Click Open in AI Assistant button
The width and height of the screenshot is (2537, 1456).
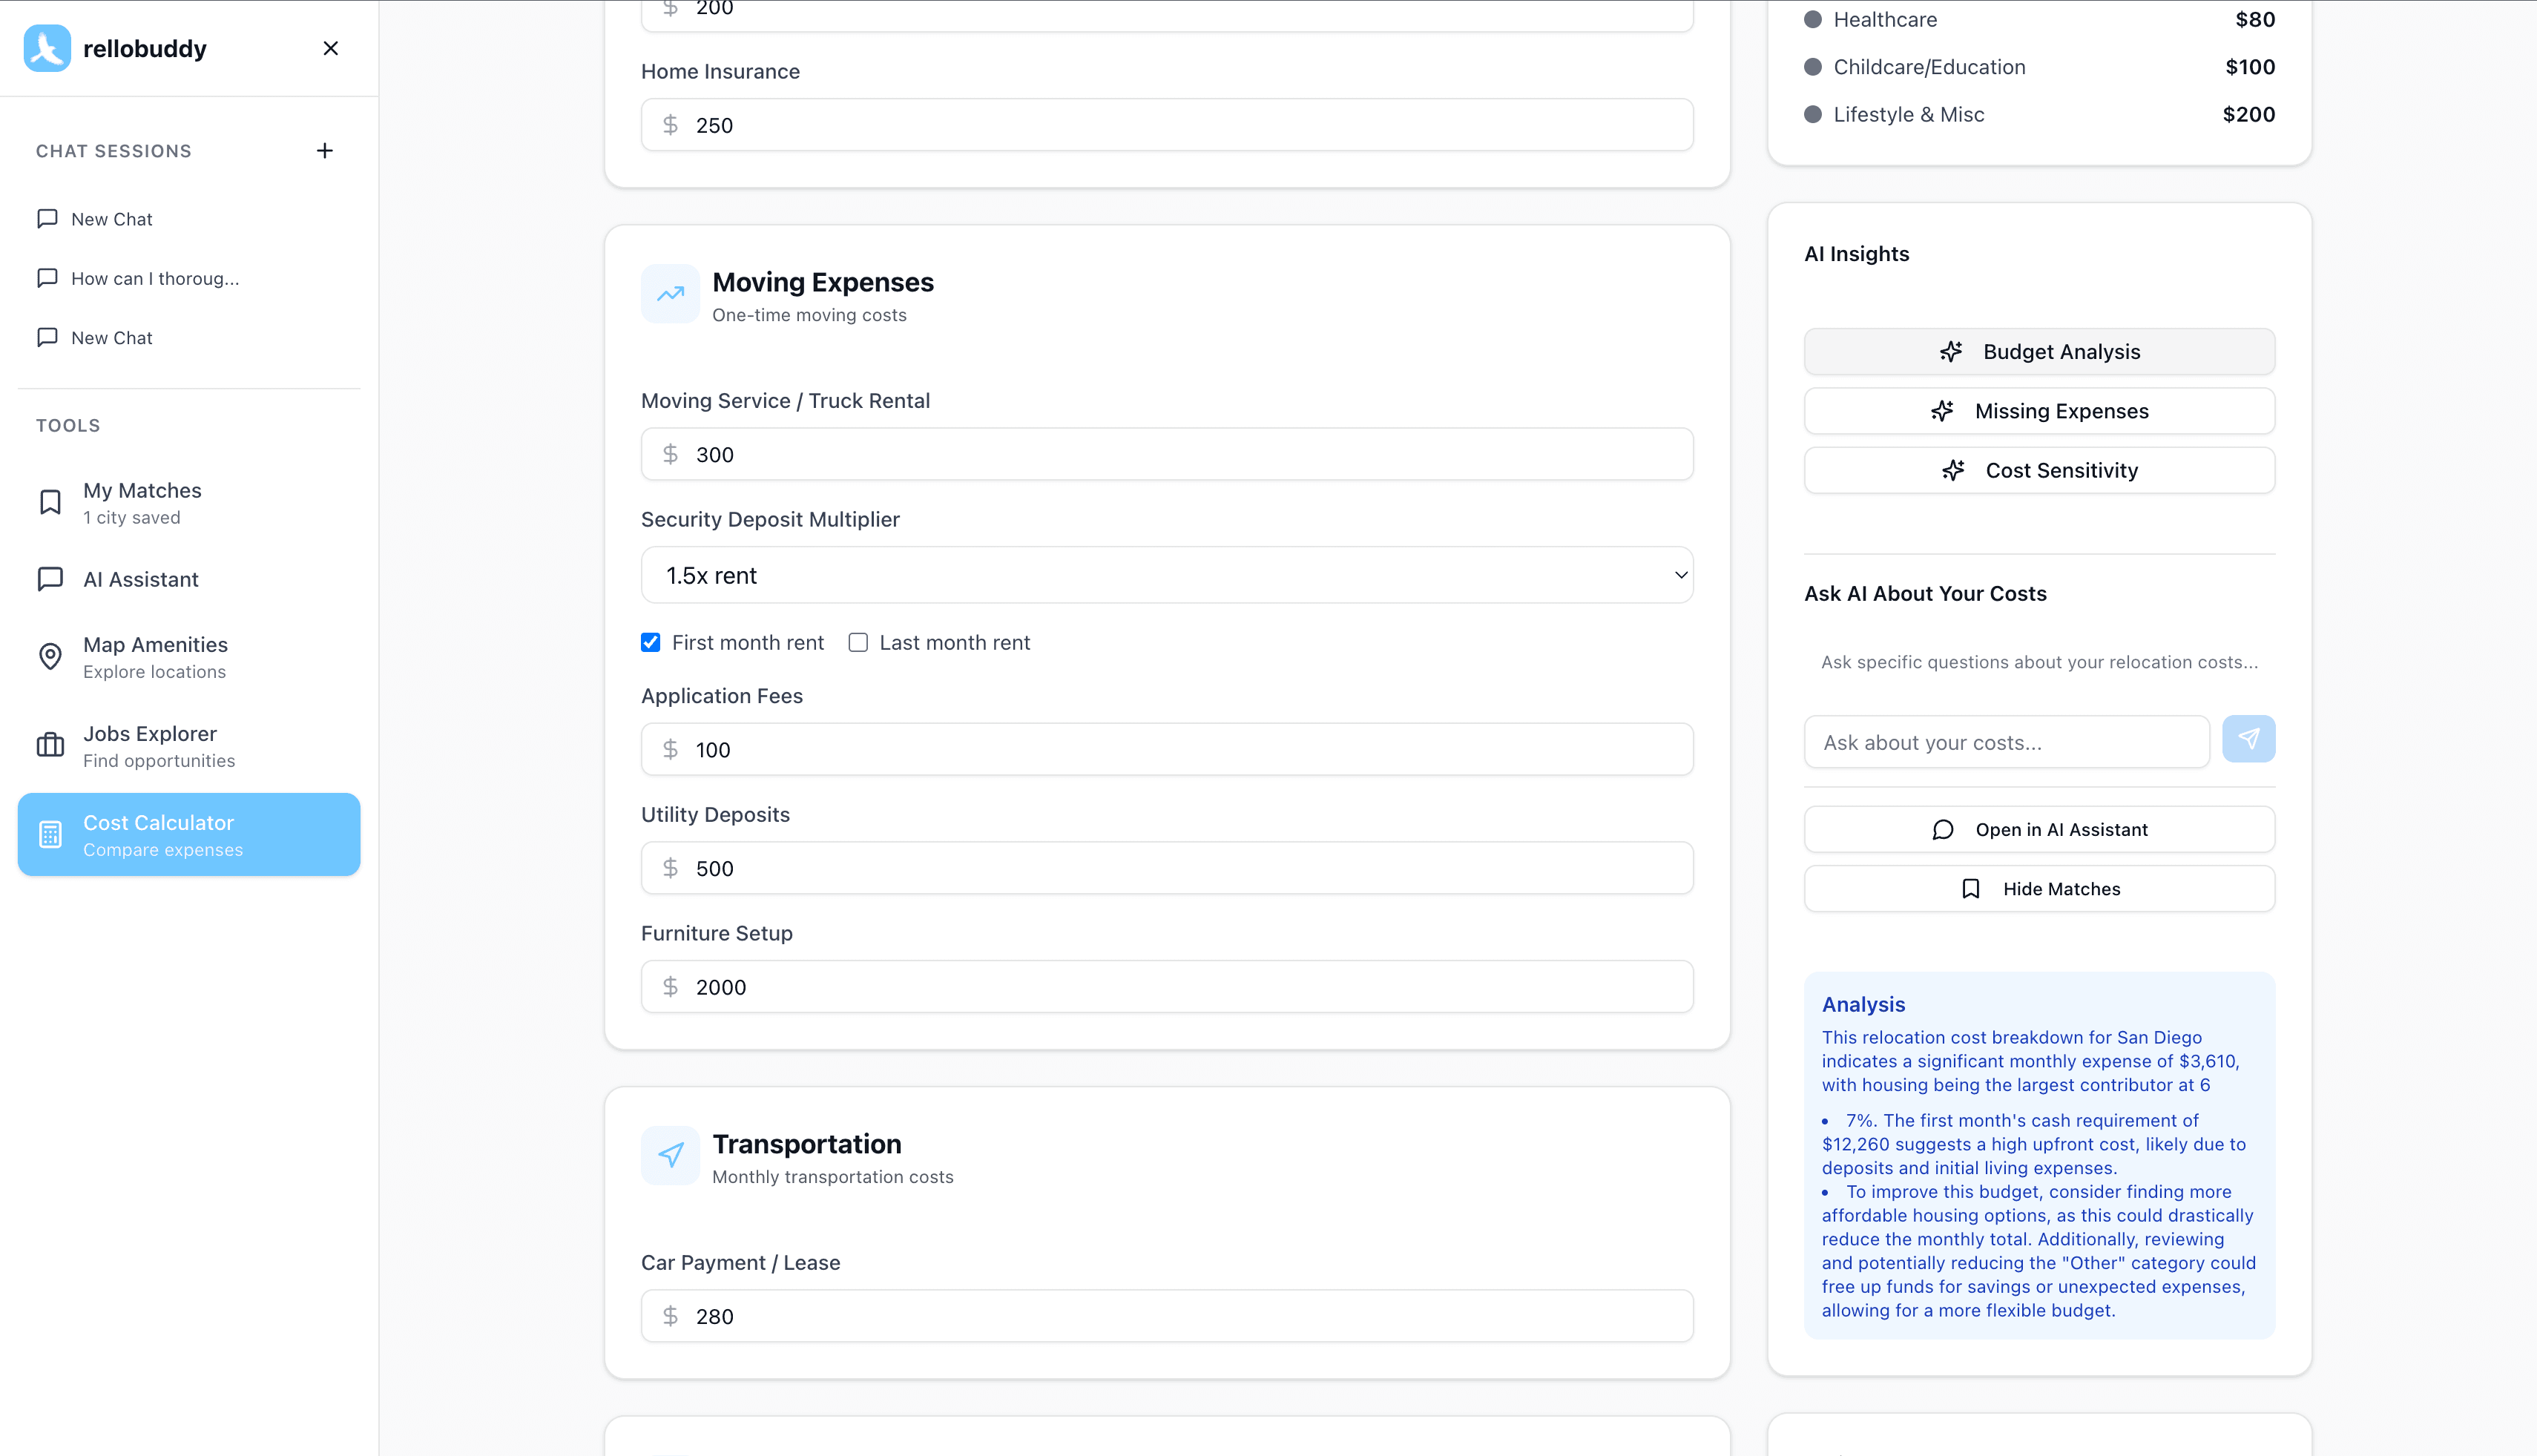pyautogui.click(x=2039, y=830)
